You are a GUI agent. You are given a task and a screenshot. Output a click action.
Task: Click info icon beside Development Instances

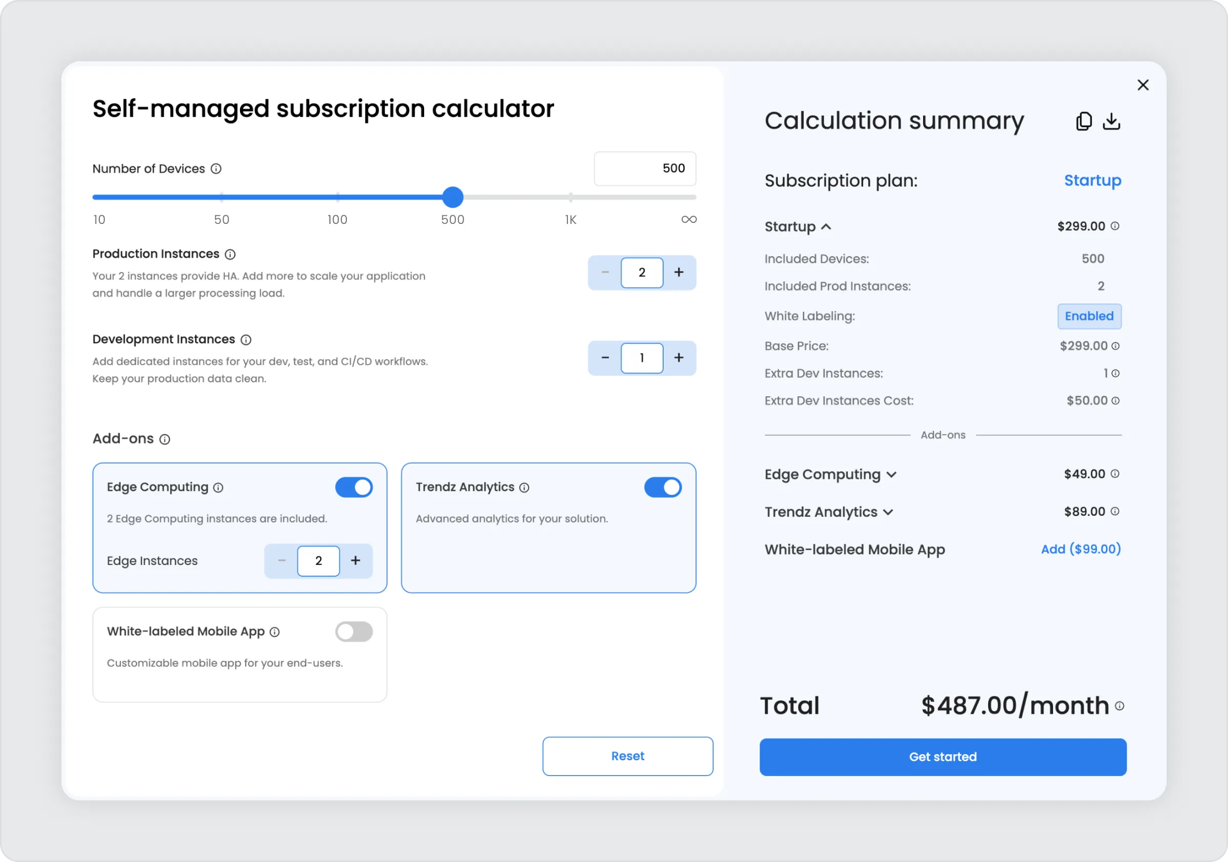246,340
